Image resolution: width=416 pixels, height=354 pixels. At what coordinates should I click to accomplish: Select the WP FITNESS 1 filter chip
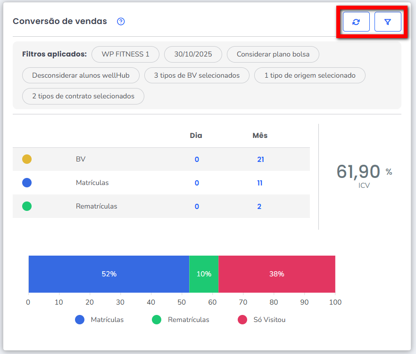coord(125,54)
